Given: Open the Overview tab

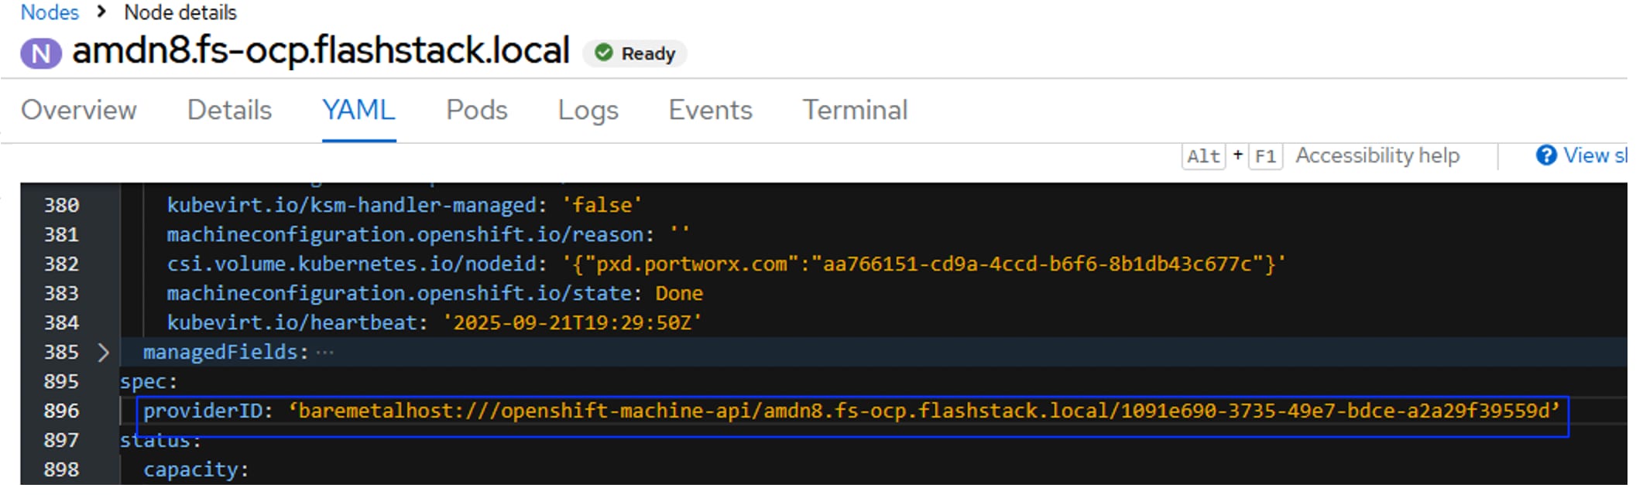Looking at the screenshot, I should click(x=79, y=111).
